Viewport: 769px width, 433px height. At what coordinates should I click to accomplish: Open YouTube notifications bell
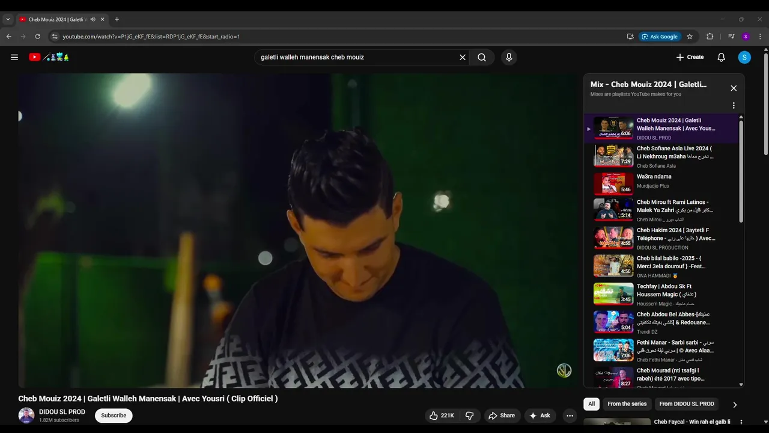coord(721,57)
